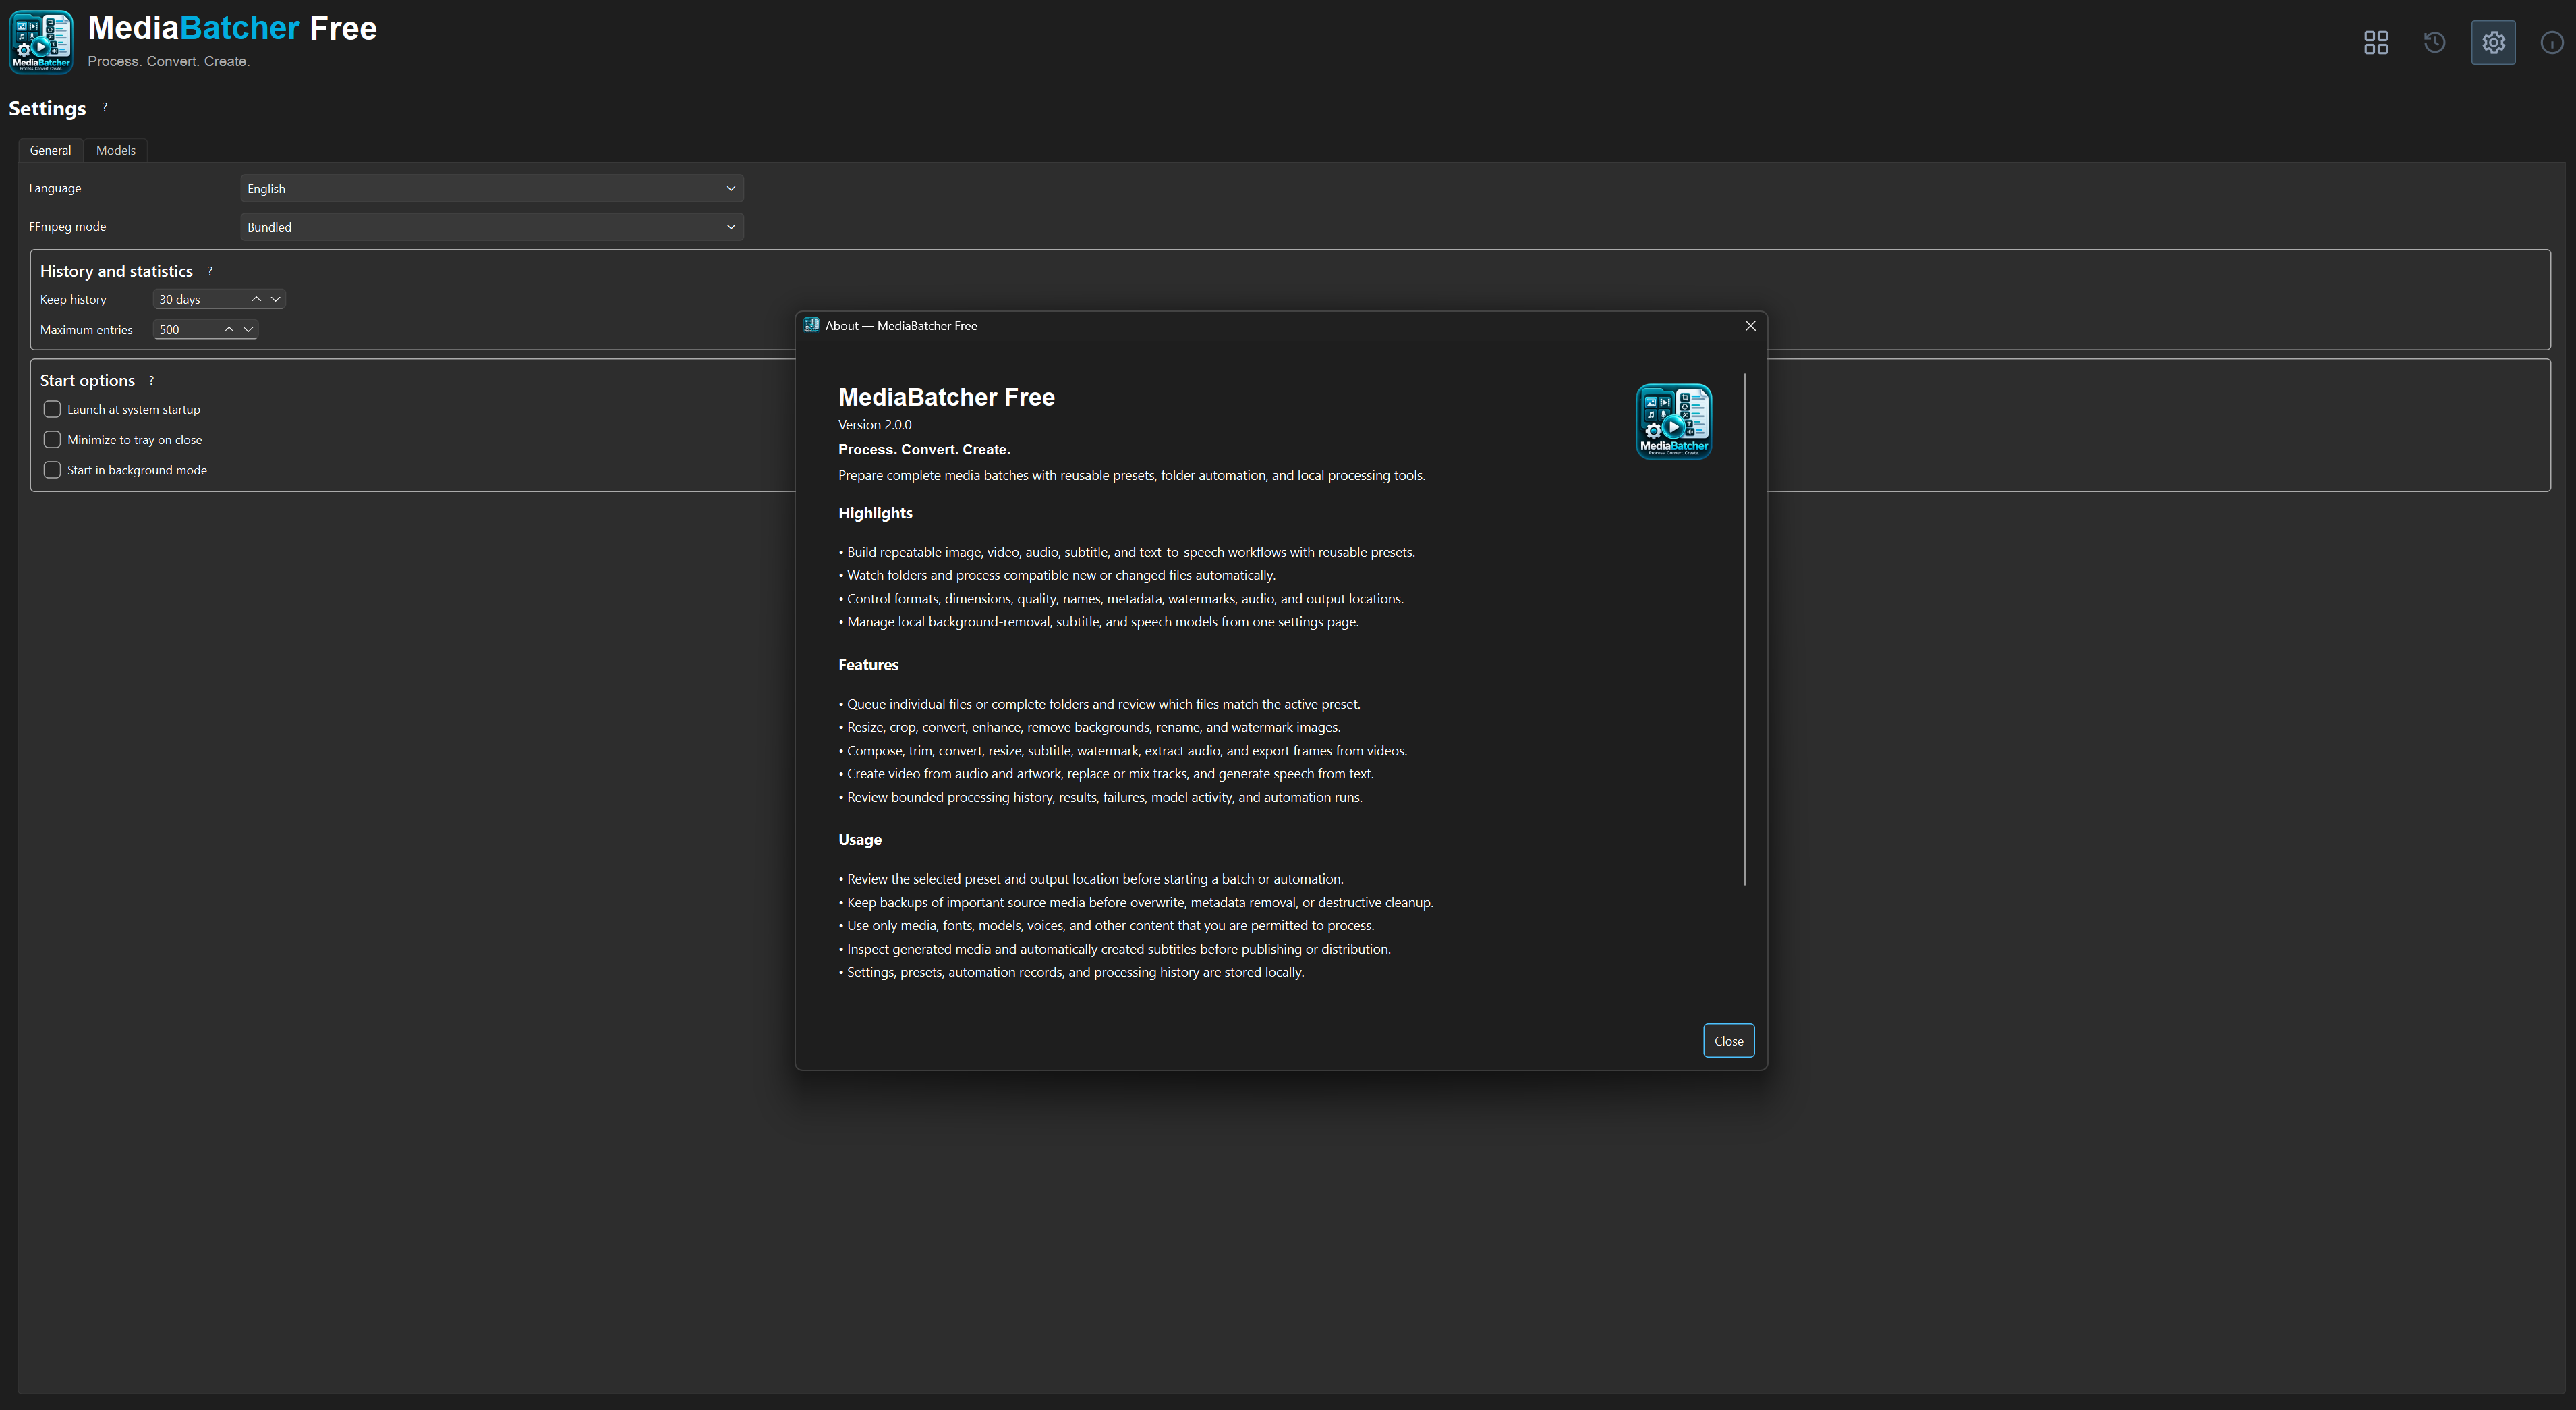The width and height of the screenshot is (2576, 1410).
Task: Decrease Maximum entries with down arrow
Action: pyautogui.click(x=248, y=329)
